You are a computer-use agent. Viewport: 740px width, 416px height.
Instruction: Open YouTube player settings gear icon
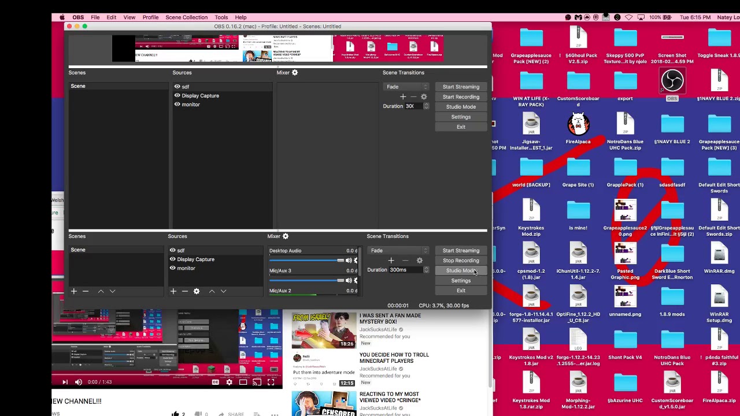[229, 382]
